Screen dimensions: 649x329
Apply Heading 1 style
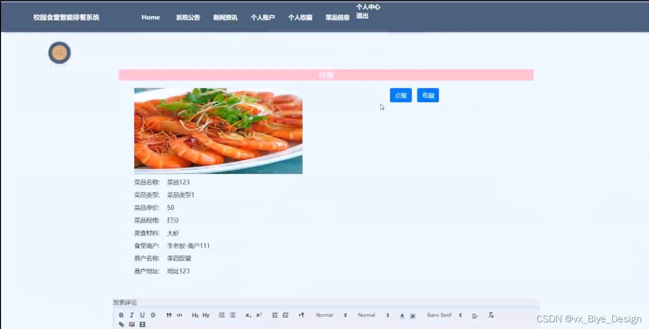click(x=195, y=315)
